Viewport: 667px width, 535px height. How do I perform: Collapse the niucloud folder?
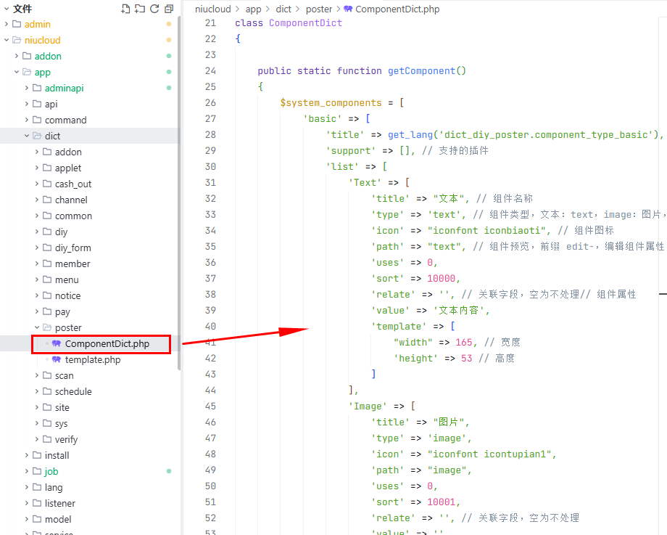click(x=7, y=40)
